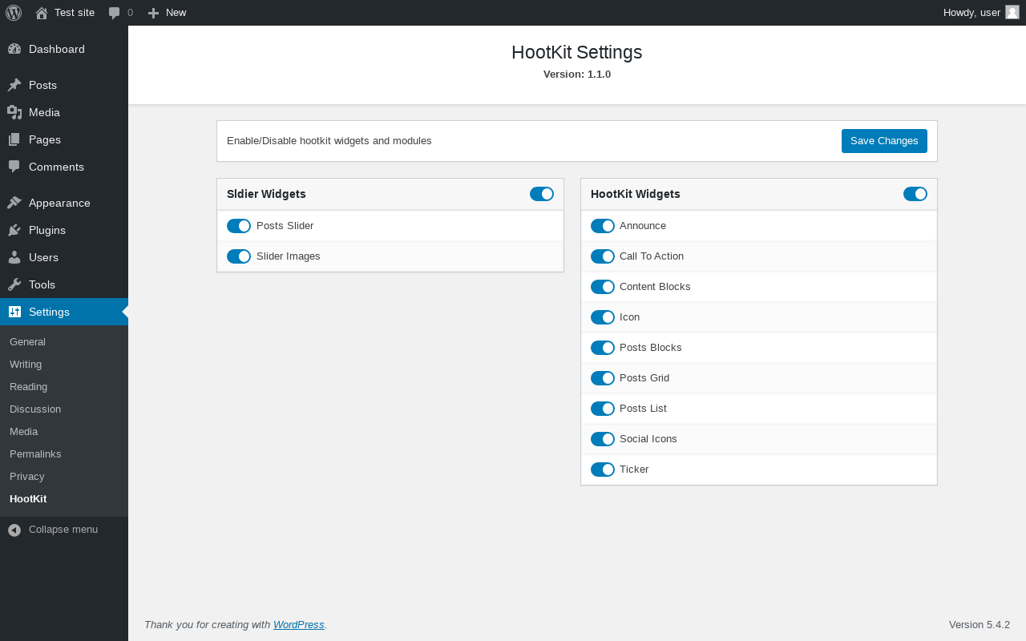Click the Save Changes button

tap(884, 141)
